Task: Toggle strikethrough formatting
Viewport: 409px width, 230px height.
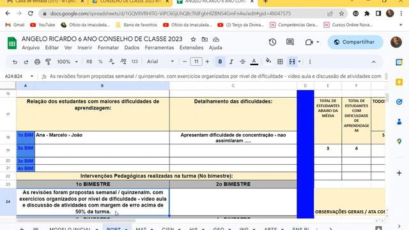Action: (x=243, y=62)
